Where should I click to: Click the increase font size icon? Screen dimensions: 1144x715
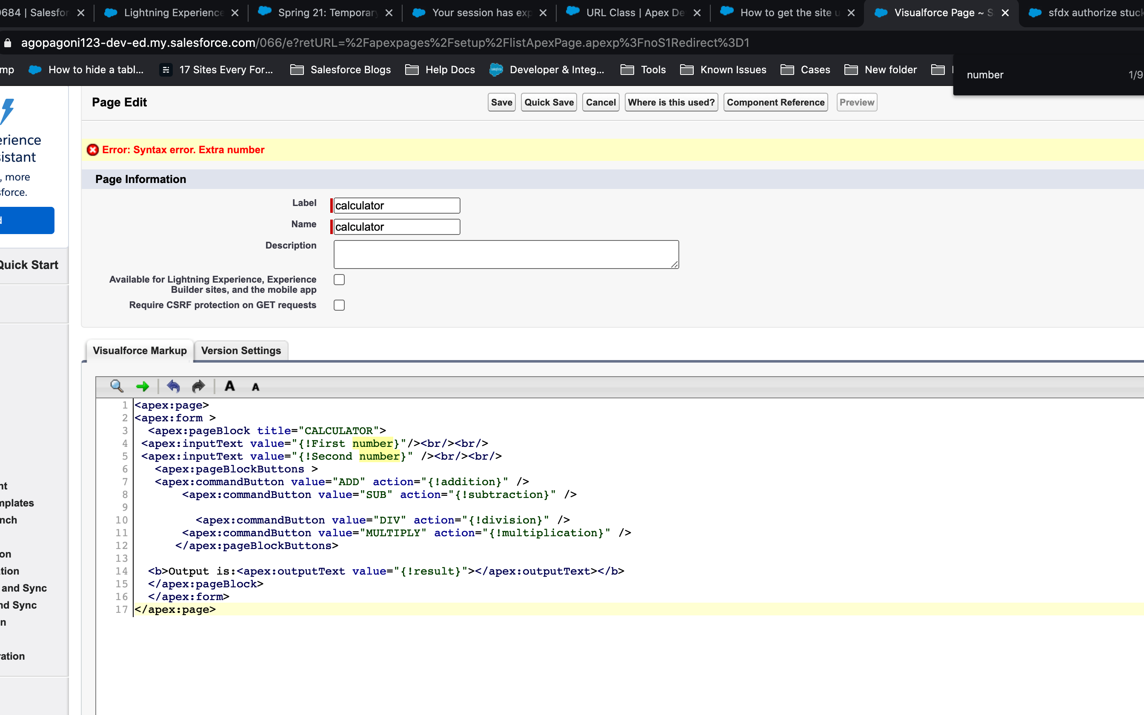click(x=230, y=386)
